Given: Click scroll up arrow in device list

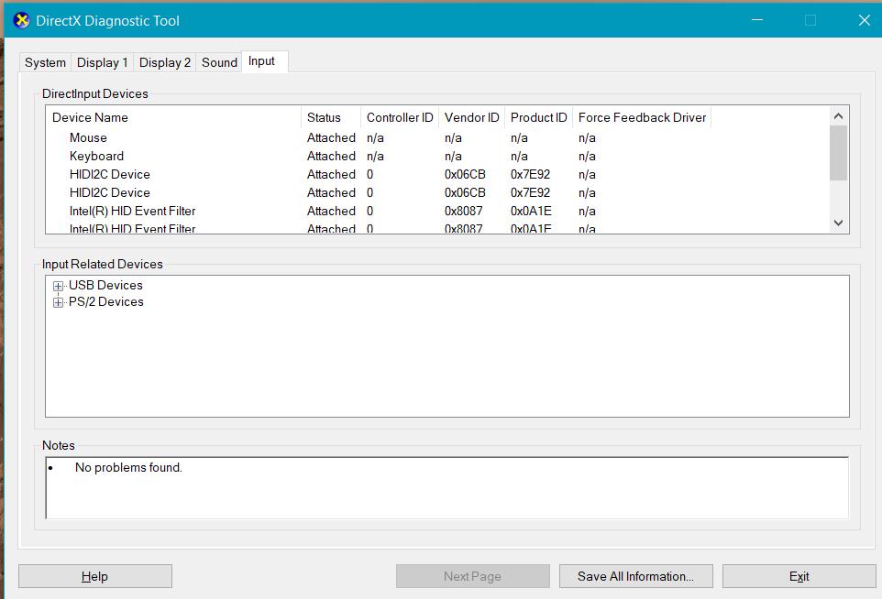Looking at the screenshot, I should tap(838, 116).
